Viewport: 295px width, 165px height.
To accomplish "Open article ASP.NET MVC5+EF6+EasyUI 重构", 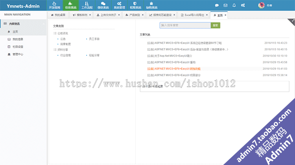I will click(x=171, y=62).
